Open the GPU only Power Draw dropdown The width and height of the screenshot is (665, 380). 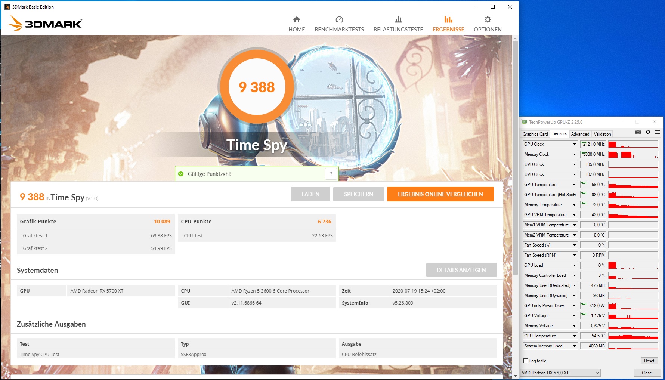pos(574,306)
